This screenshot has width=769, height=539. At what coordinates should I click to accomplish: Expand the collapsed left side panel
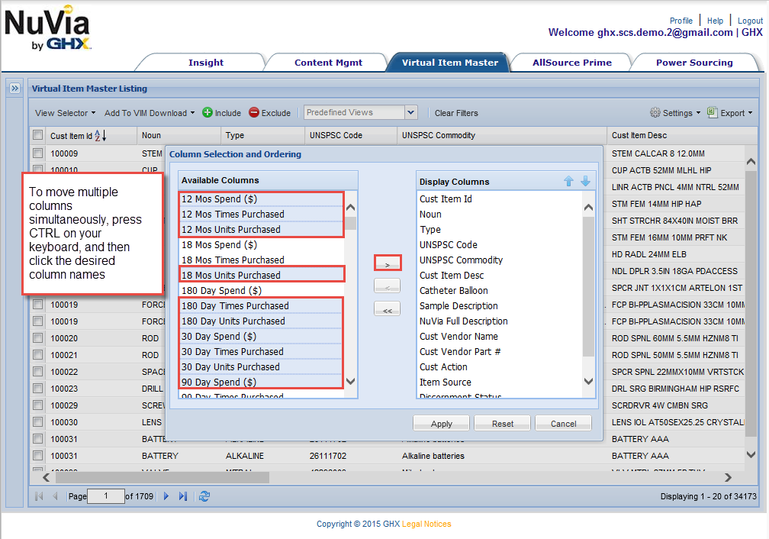coord(14,89)
